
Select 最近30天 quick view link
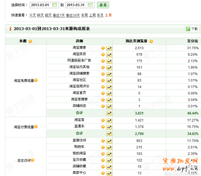click(73, 15)
